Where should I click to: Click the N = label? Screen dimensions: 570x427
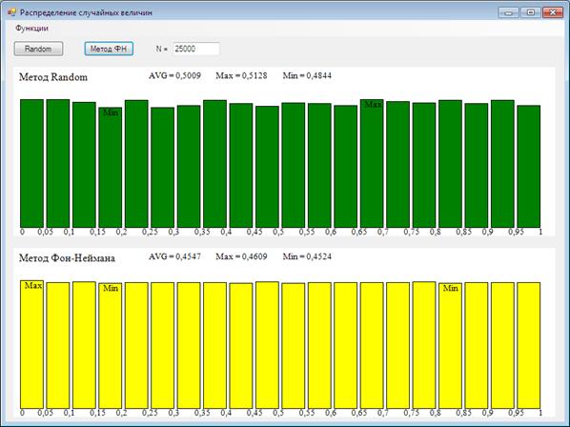(161, 49)
